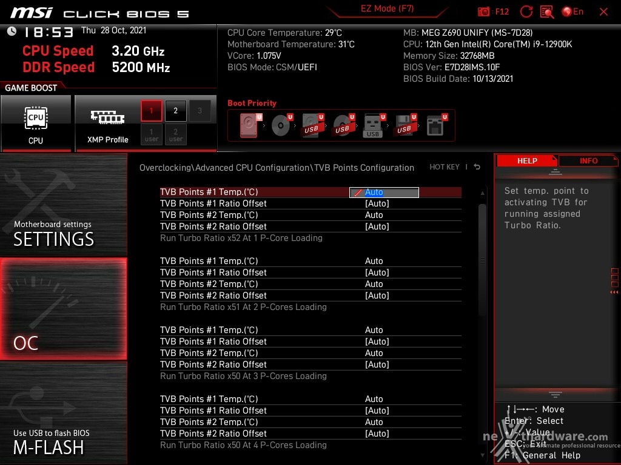Open x51 group TVB Points #2 Ratio Offset
Viewport: 621px width, 465px height.
[x=377, y=295]
